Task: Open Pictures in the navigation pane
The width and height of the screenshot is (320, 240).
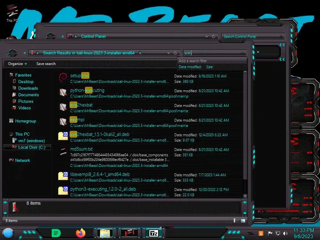Action: (x=26, y=101)
